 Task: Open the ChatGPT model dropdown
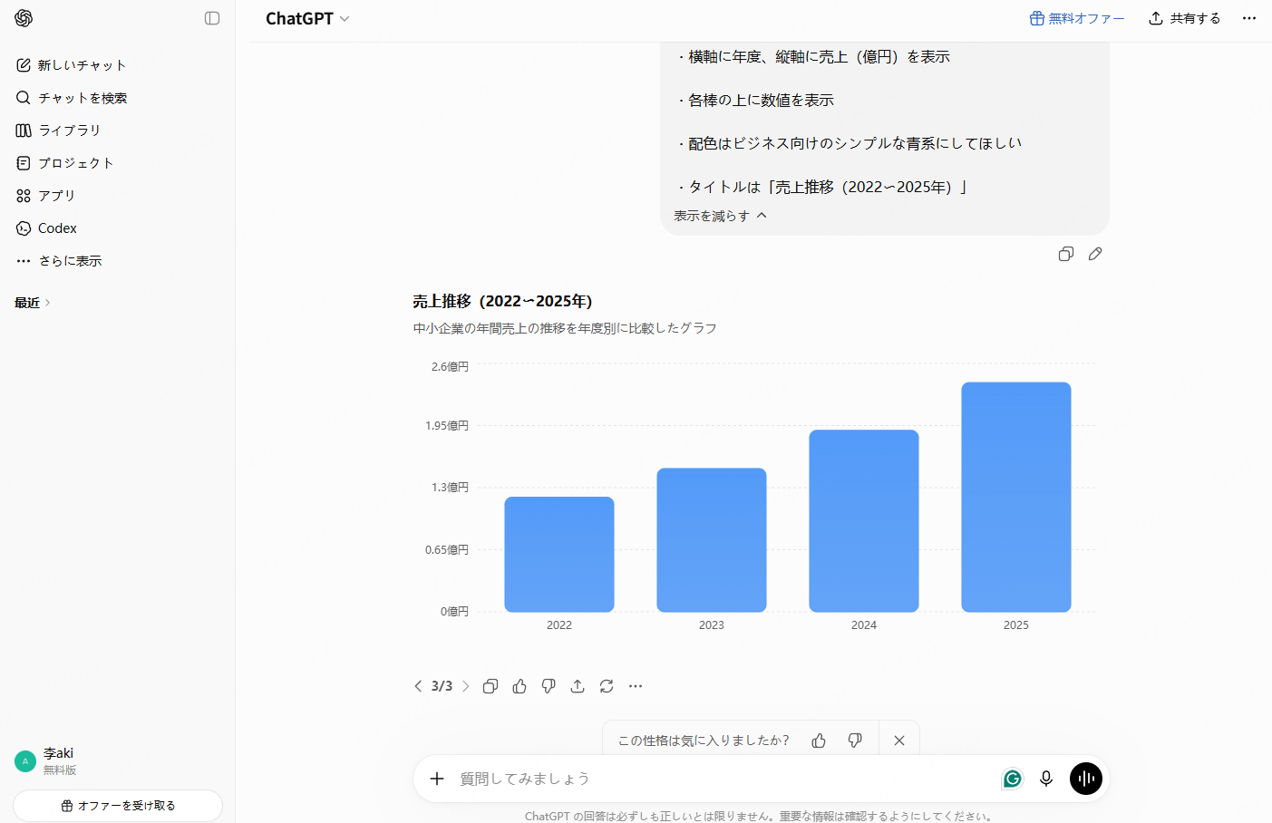point(307,18)
